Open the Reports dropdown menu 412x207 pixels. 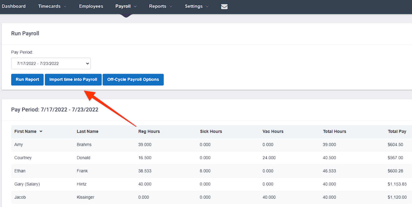(160, 6)
